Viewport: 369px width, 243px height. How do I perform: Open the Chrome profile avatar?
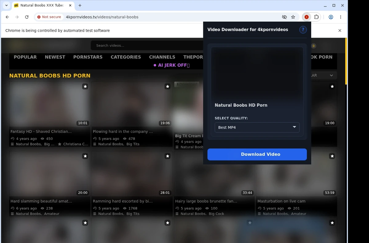click(331, 17)
